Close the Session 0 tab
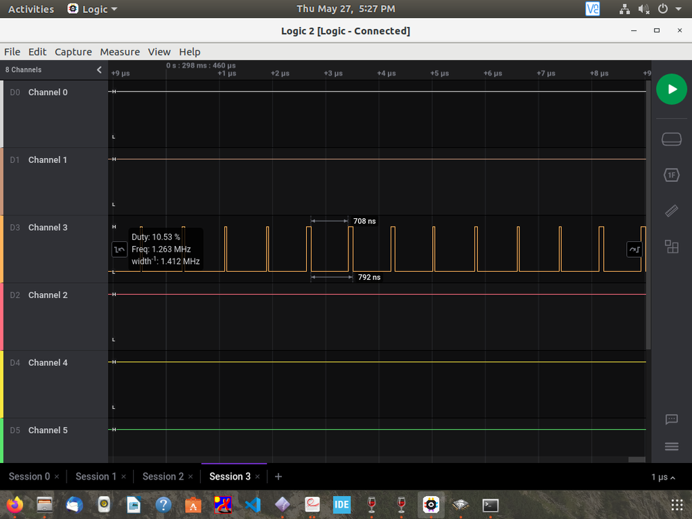Viewport: 692px width, 519px height. (x=57, y=477)
